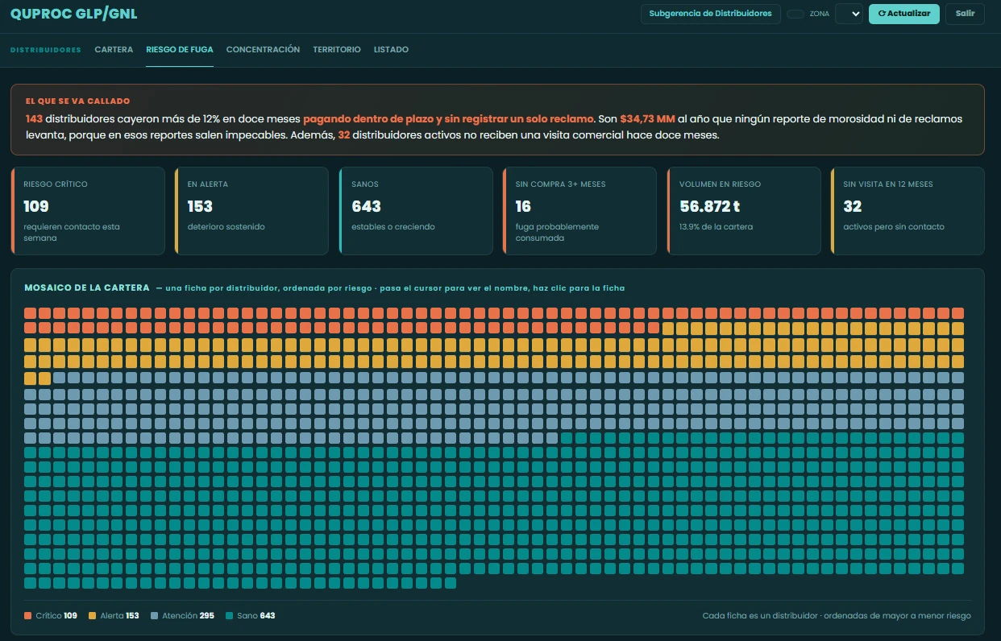
Task: Switch to the LISTADO tab
Action: coord(391,50)
